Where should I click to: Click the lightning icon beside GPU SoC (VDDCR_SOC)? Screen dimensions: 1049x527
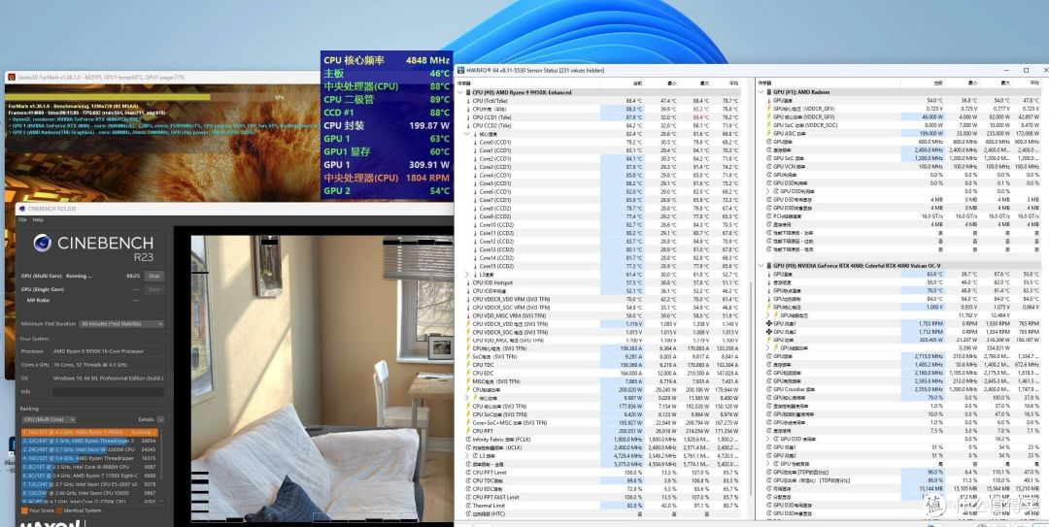click(768, 125)
